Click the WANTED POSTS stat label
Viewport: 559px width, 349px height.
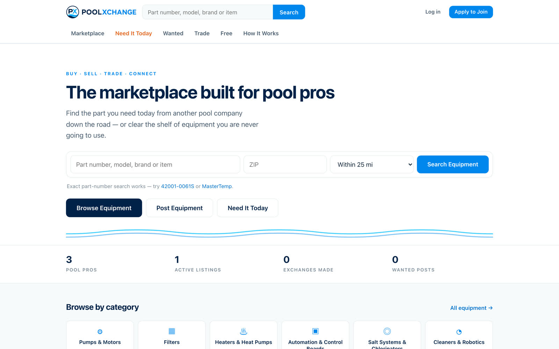pos(413,270)
